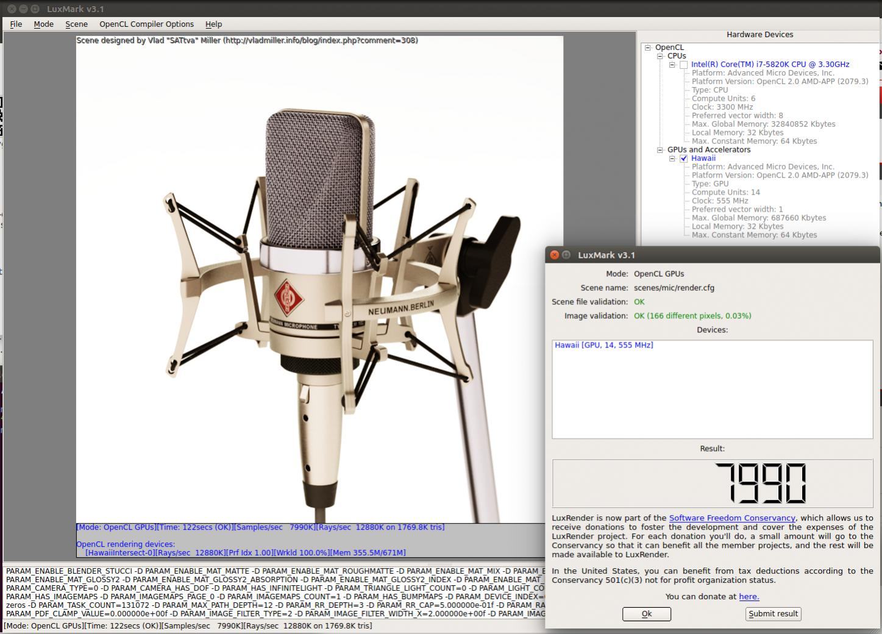Image resolution: width=882 pixels, height=634 pixels.
Task: Open OpenCL Compiler Options menu
Action: [x=146, y=24]
